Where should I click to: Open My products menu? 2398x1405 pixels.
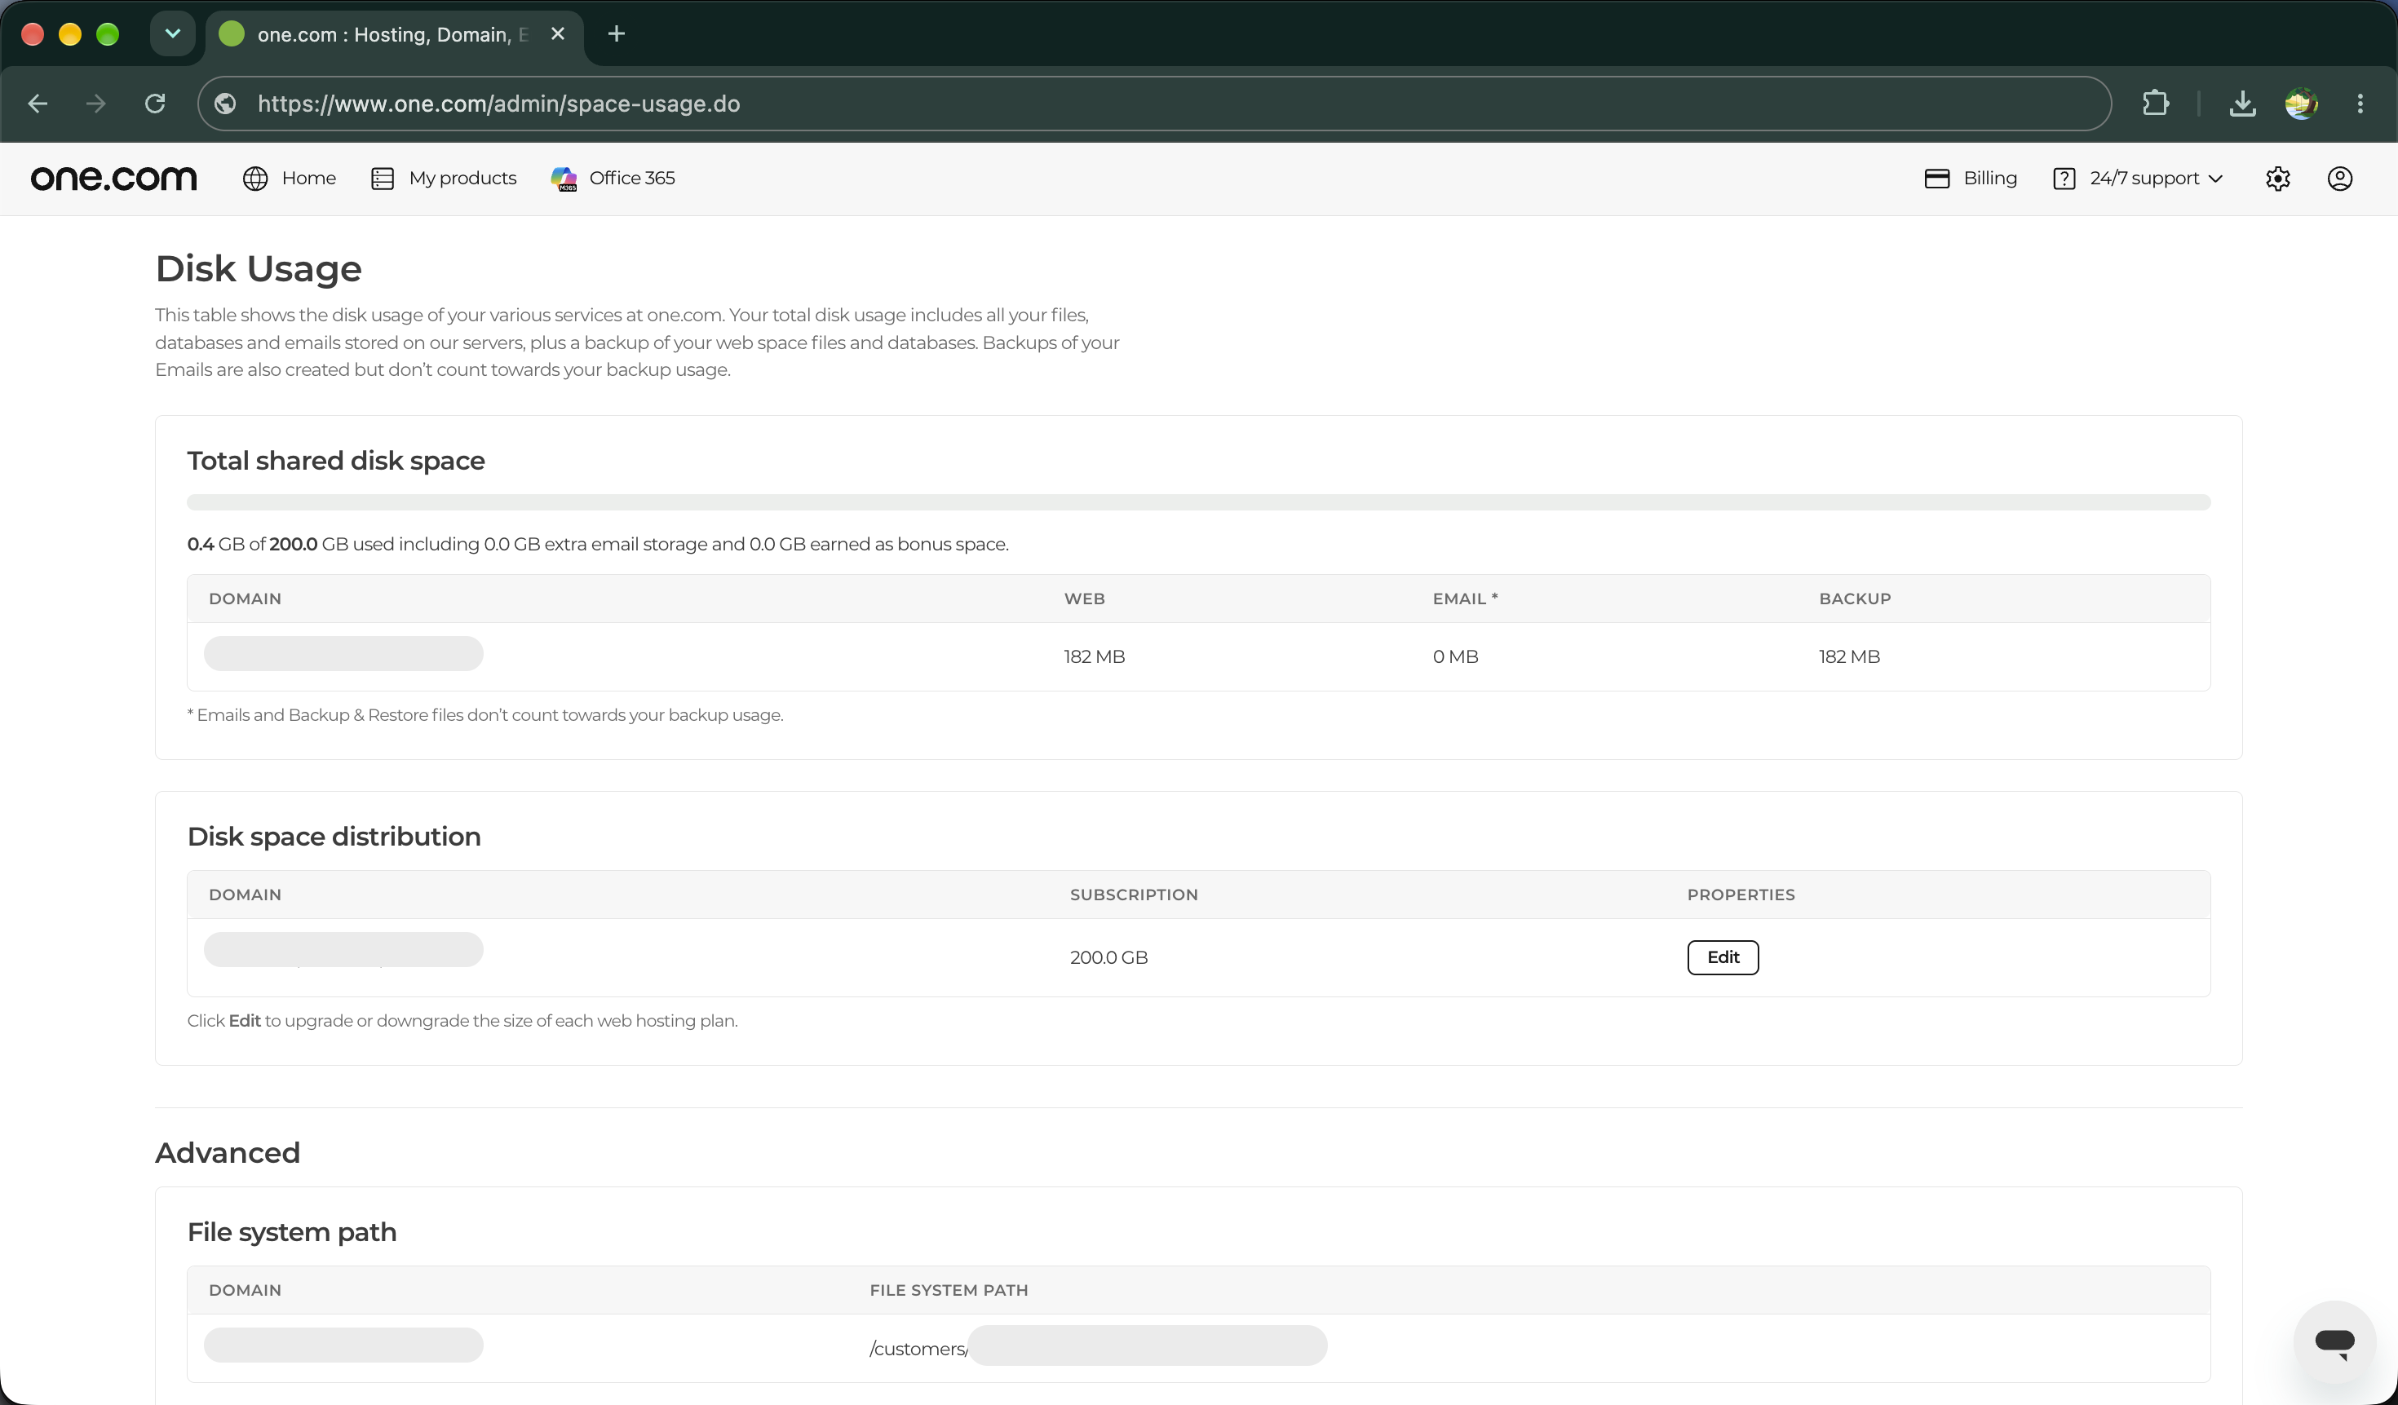pos(444,179)
